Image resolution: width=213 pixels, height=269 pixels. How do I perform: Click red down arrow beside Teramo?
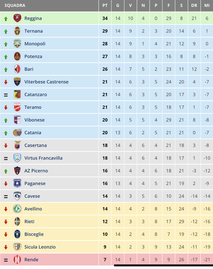coord(6,107)
